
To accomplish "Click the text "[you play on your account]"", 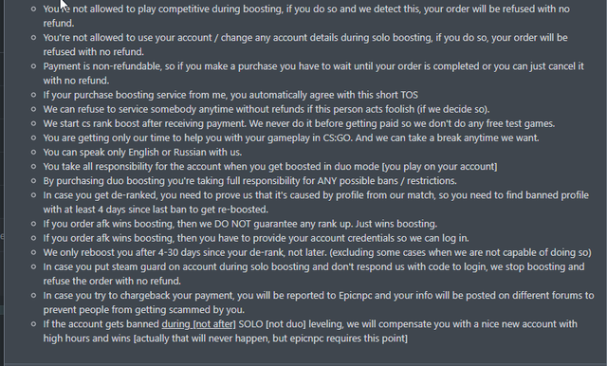I will (439, 166).
